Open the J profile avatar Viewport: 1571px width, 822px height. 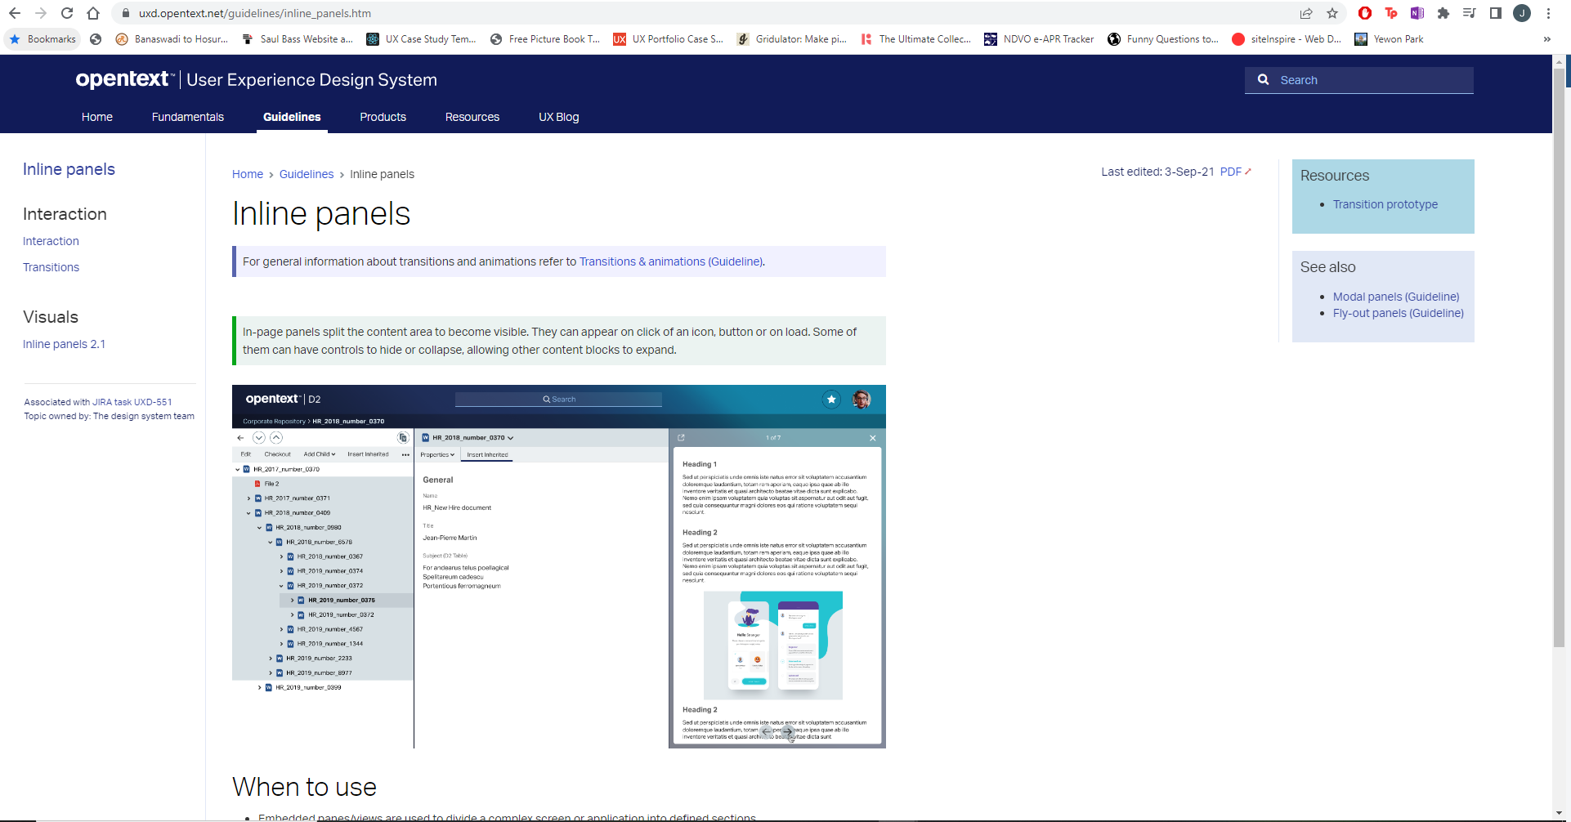[1522, 13]
